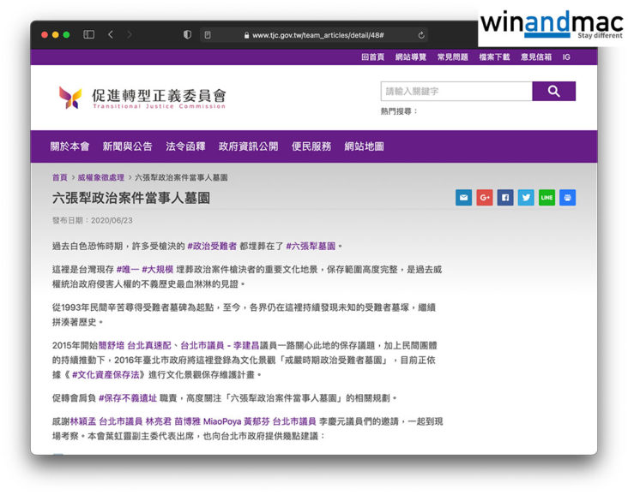This screenshot has width=628, height=495.
Task: Click the 請輸入關鍵字 search field
Action: 456,91
